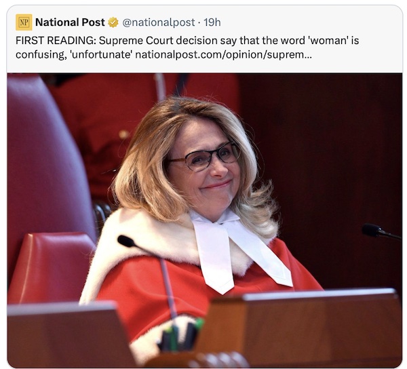
Task: Open the 19h timestamp link
Action: pyautogui.click(x=212, y=23)
